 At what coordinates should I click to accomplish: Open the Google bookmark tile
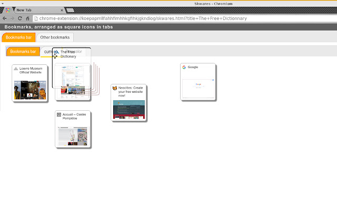pyautogui.click(x=198, y=82)
